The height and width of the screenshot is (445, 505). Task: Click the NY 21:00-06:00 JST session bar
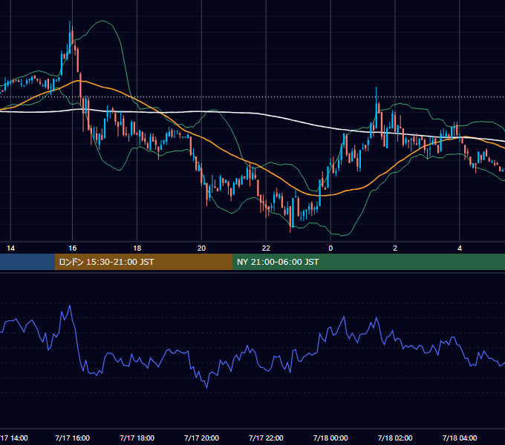tap(368, 262)
